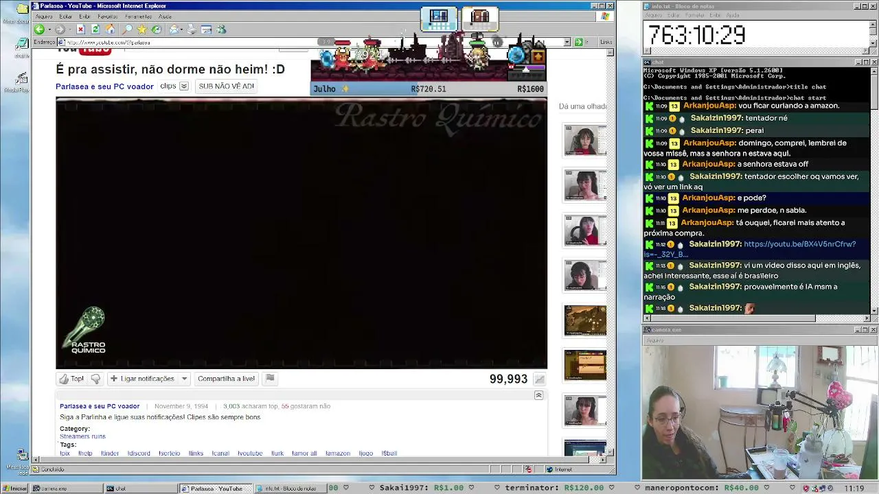Open the Ferramentas menu in Internet Explorer
Screen dimensions: 879x494
tap(139, 16)
